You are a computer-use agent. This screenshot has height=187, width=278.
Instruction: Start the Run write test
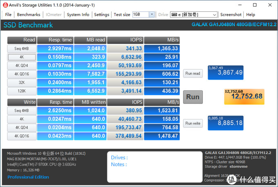point(193,123)
